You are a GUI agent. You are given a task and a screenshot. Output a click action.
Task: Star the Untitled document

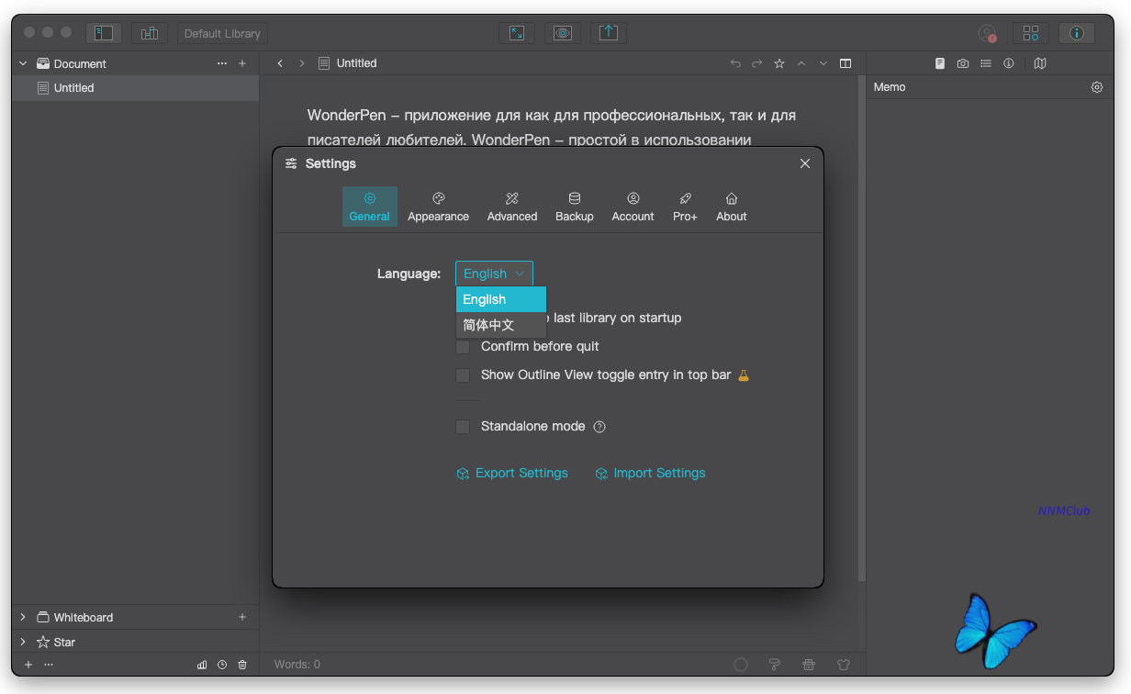point(779,63)
